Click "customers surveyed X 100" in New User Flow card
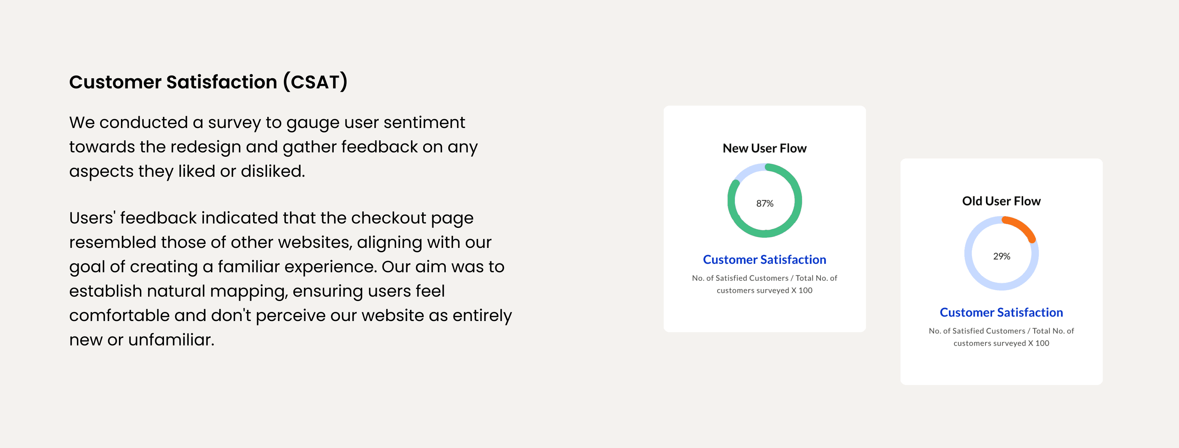The height and width of the screenshot is (448, 1179). [x=764, y=290]
